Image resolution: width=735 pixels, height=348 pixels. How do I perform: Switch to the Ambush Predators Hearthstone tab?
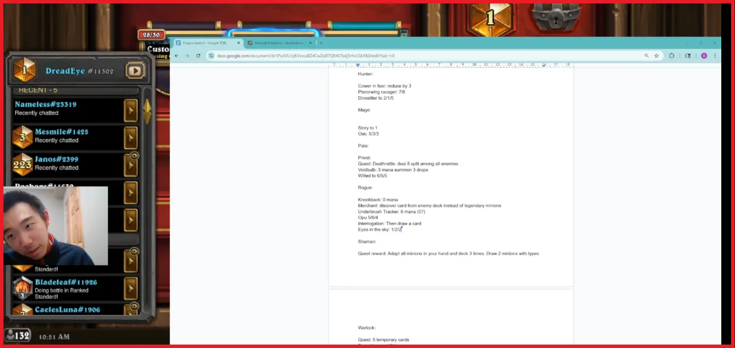tap(278, 43)
